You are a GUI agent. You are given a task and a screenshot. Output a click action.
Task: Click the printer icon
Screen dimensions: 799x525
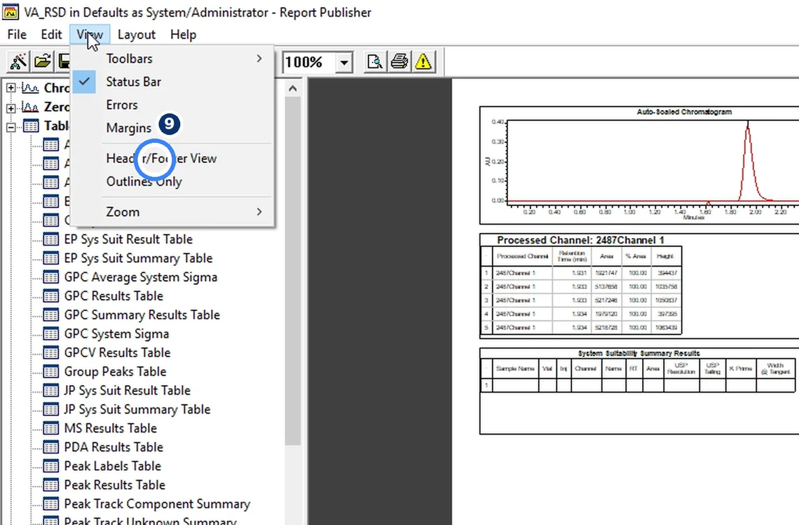tap(399, 62)
